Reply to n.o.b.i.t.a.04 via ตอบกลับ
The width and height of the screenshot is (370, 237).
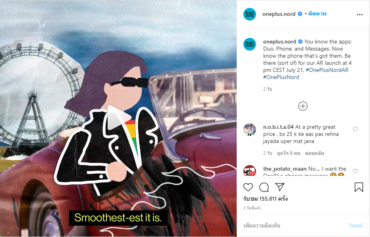314,153
